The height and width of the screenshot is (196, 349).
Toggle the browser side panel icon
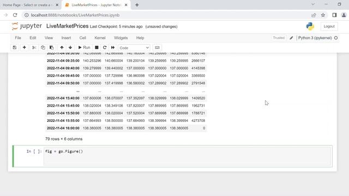334,15
